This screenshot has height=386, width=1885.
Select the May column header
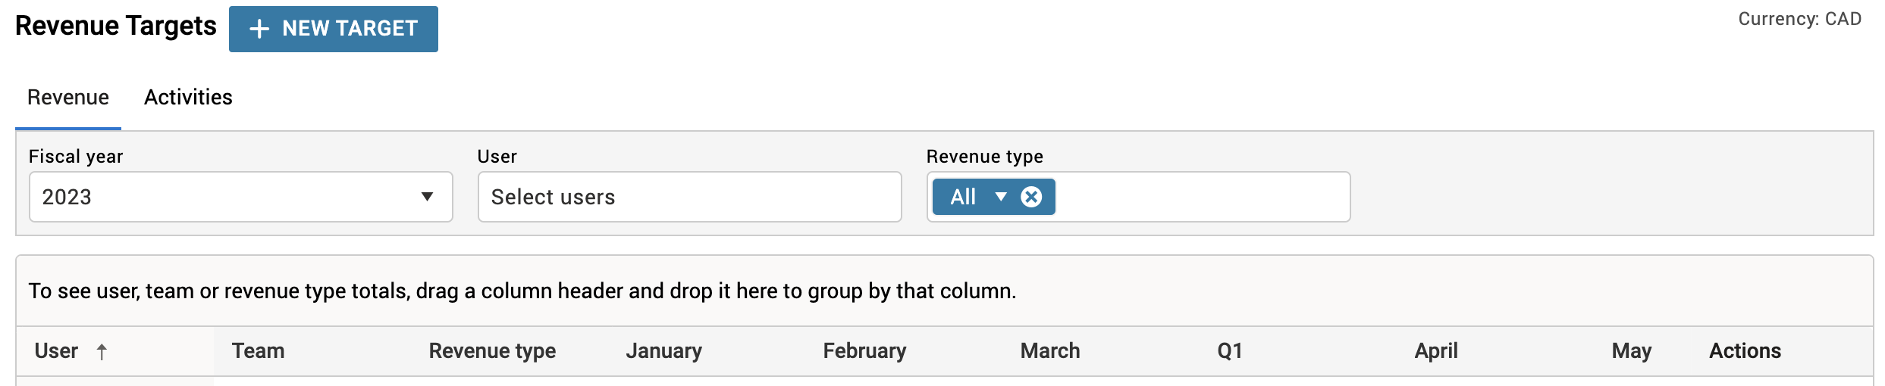coord(1632,351)
